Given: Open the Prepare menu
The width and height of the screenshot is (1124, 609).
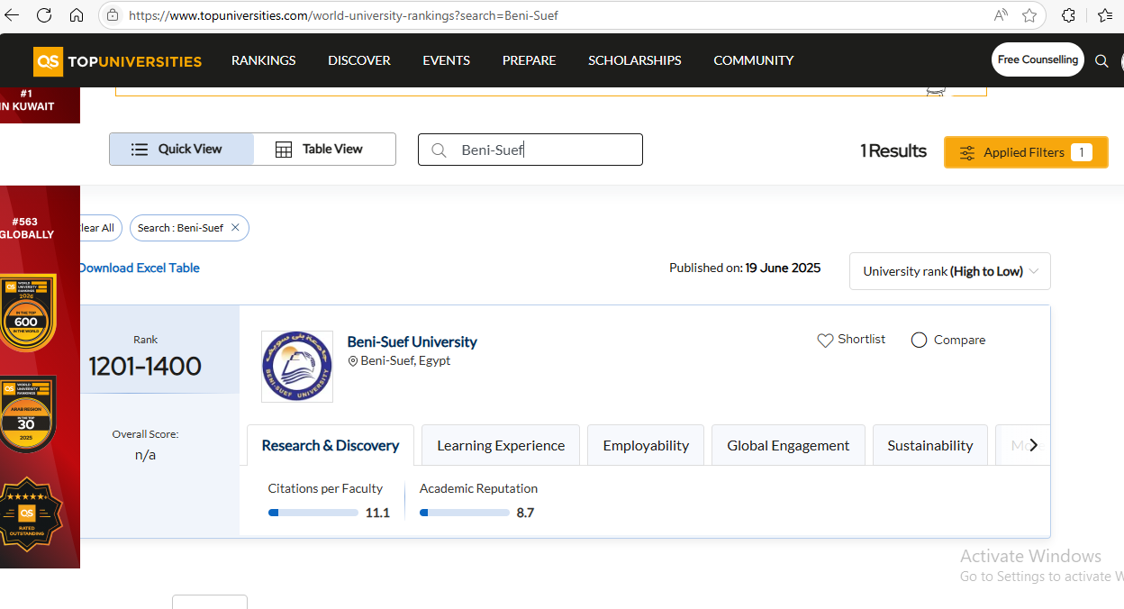Looking at the screenshot, I should (530, 60).
